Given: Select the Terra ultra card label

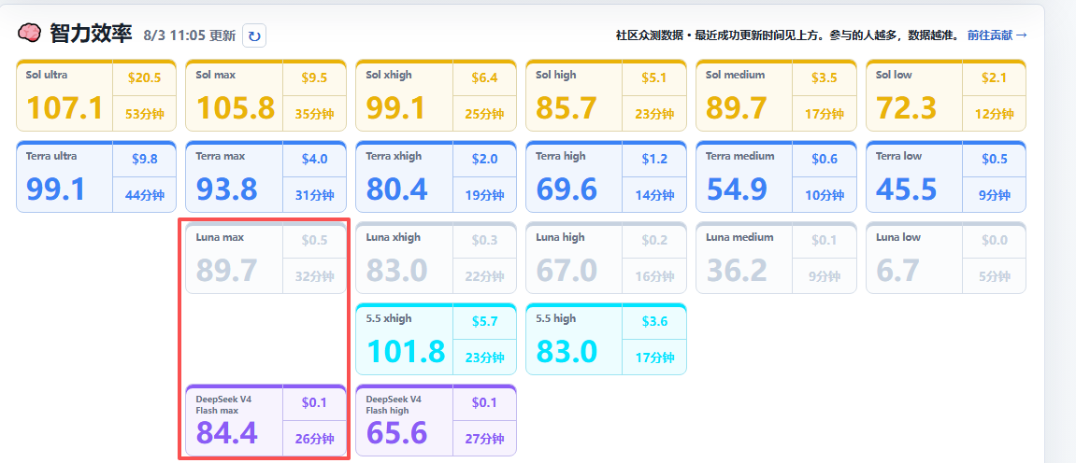Looking at the screenshot, I should [51, 156].
